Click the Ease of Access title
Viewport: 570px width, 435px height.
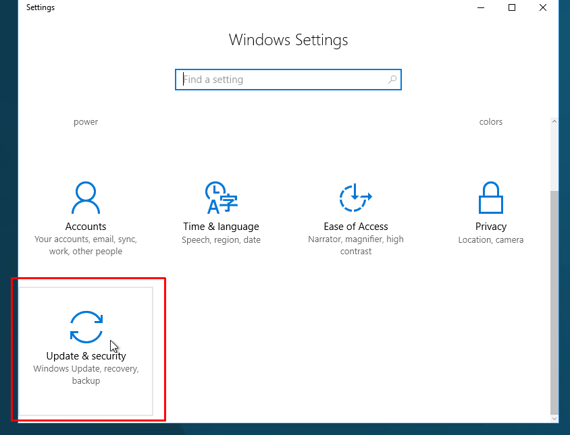tap(356, 227)
